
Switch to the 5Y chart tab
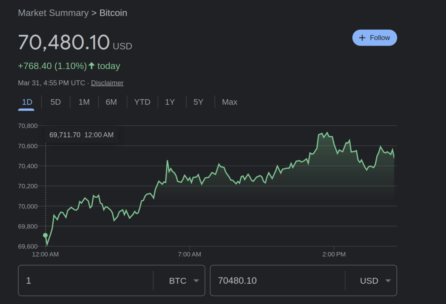[x=198, y=102]
